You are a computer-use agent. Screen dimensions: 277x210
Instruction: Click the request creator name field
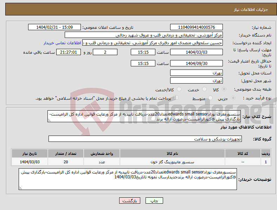(x=153, y=43)
